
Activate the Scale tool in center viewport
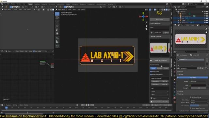(57, 30)
